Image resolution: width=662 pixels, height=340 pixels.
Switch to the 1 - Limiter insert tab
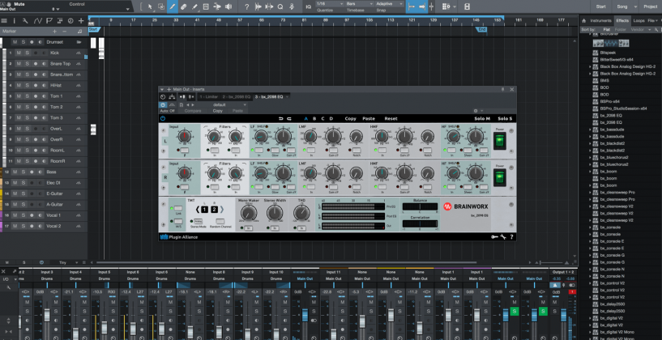tap(208, 97)
